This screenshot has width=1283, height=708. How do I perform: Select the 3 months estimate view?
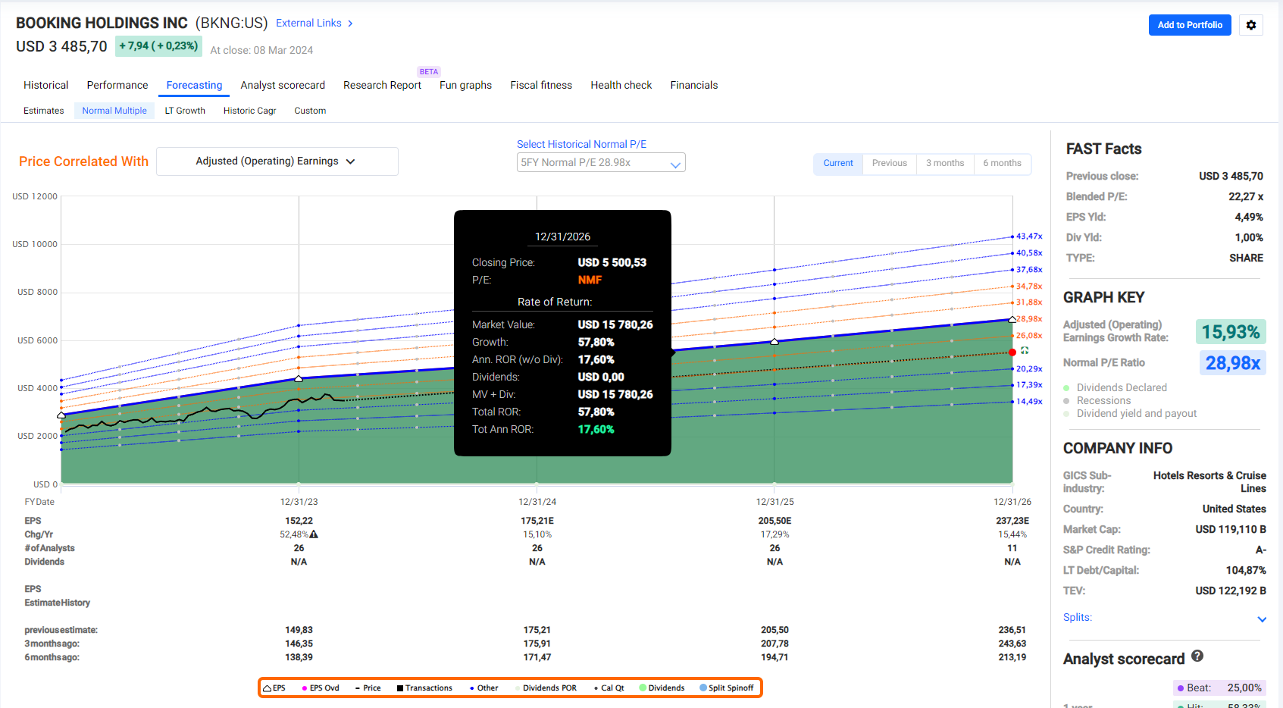[944, 164]
